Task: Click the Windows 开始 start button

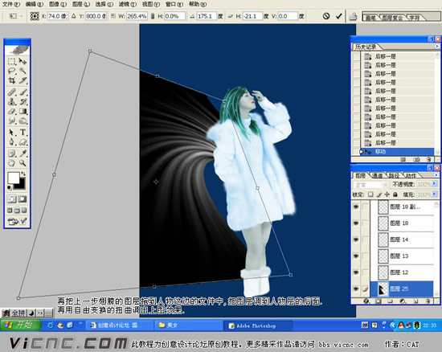Action: coord(20,325)
